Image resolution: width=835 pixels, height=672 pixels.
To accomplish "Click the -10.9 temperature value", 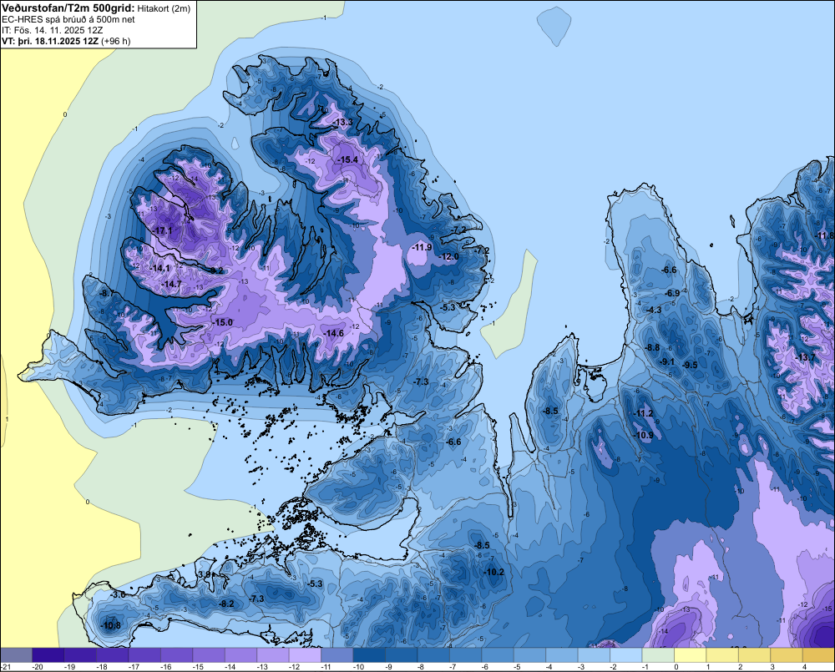I will [643, 436].
